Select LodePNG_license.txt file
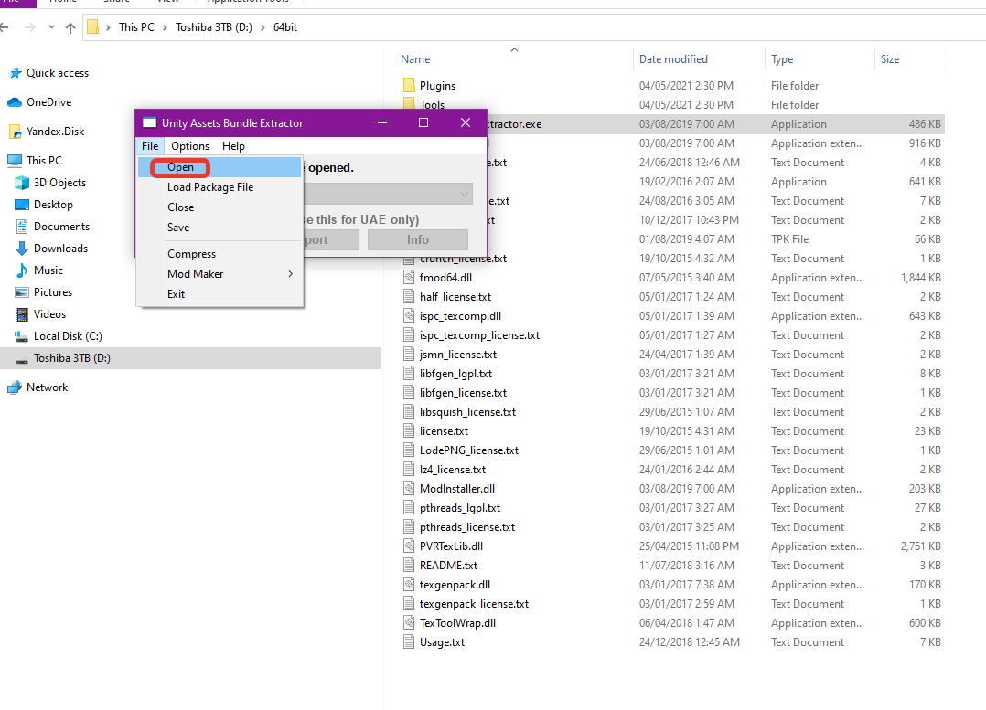 coord(671,450)
